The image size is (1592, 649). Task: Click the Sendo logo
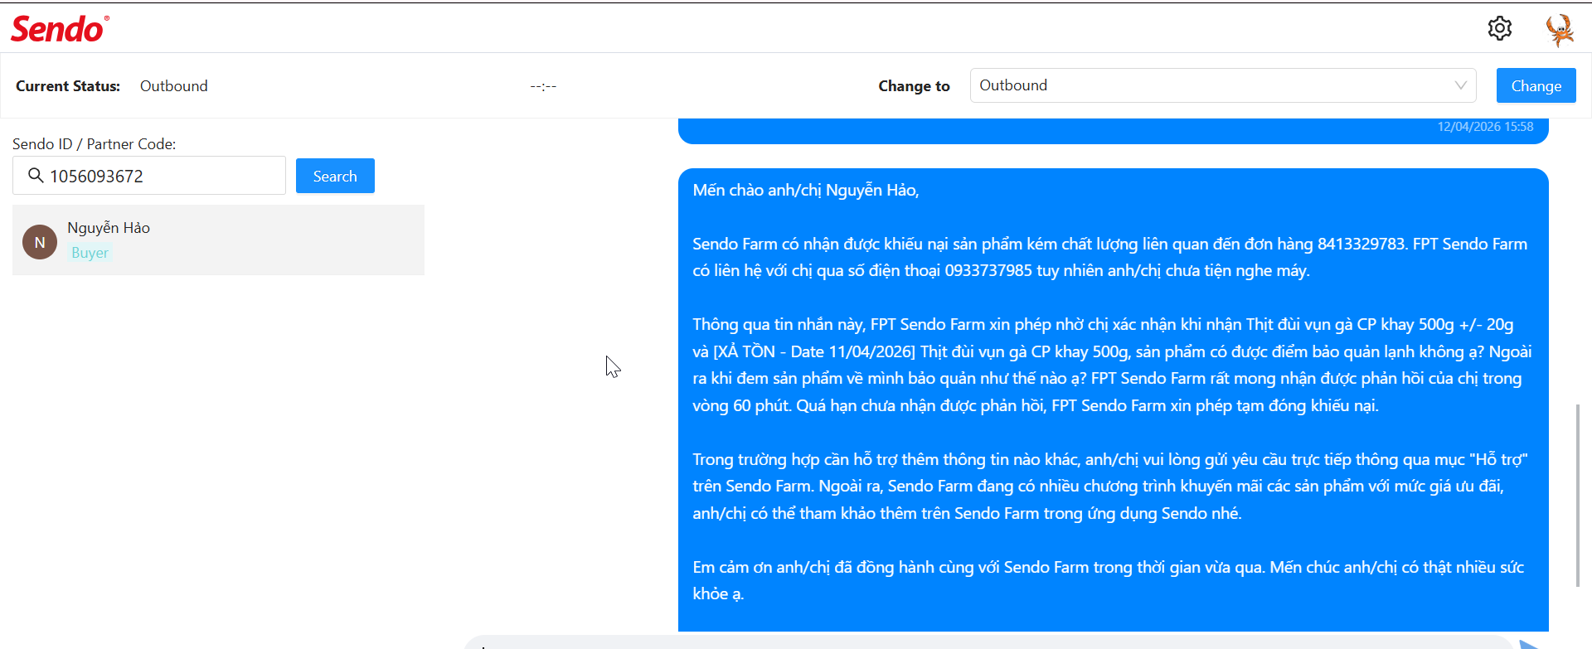tap(60, 29)
